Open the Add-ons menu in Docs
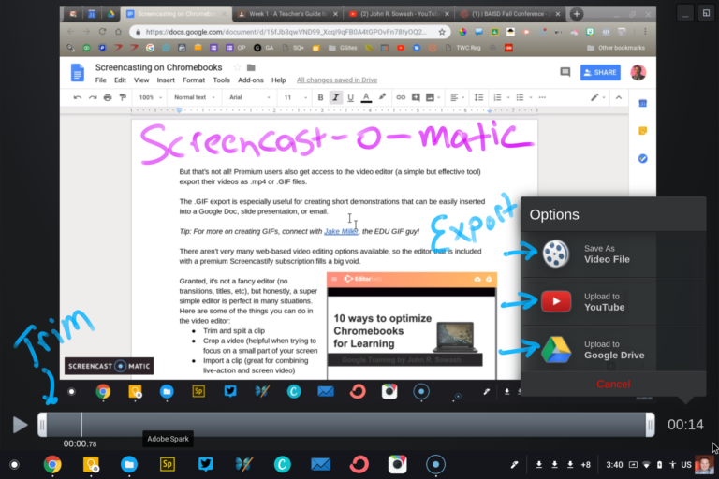 250,80
